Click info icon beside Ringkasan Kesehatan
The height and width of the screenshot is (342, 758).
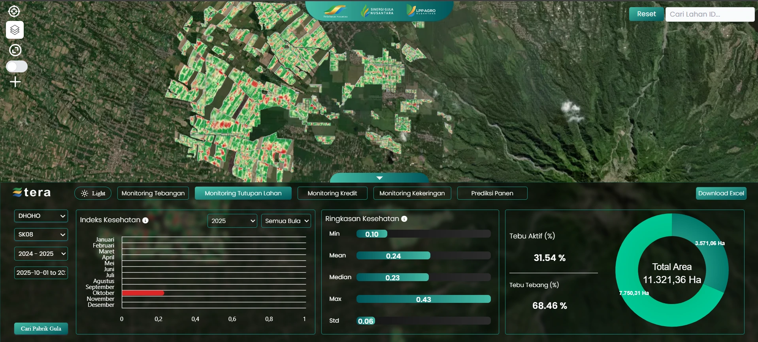(404, 219)
